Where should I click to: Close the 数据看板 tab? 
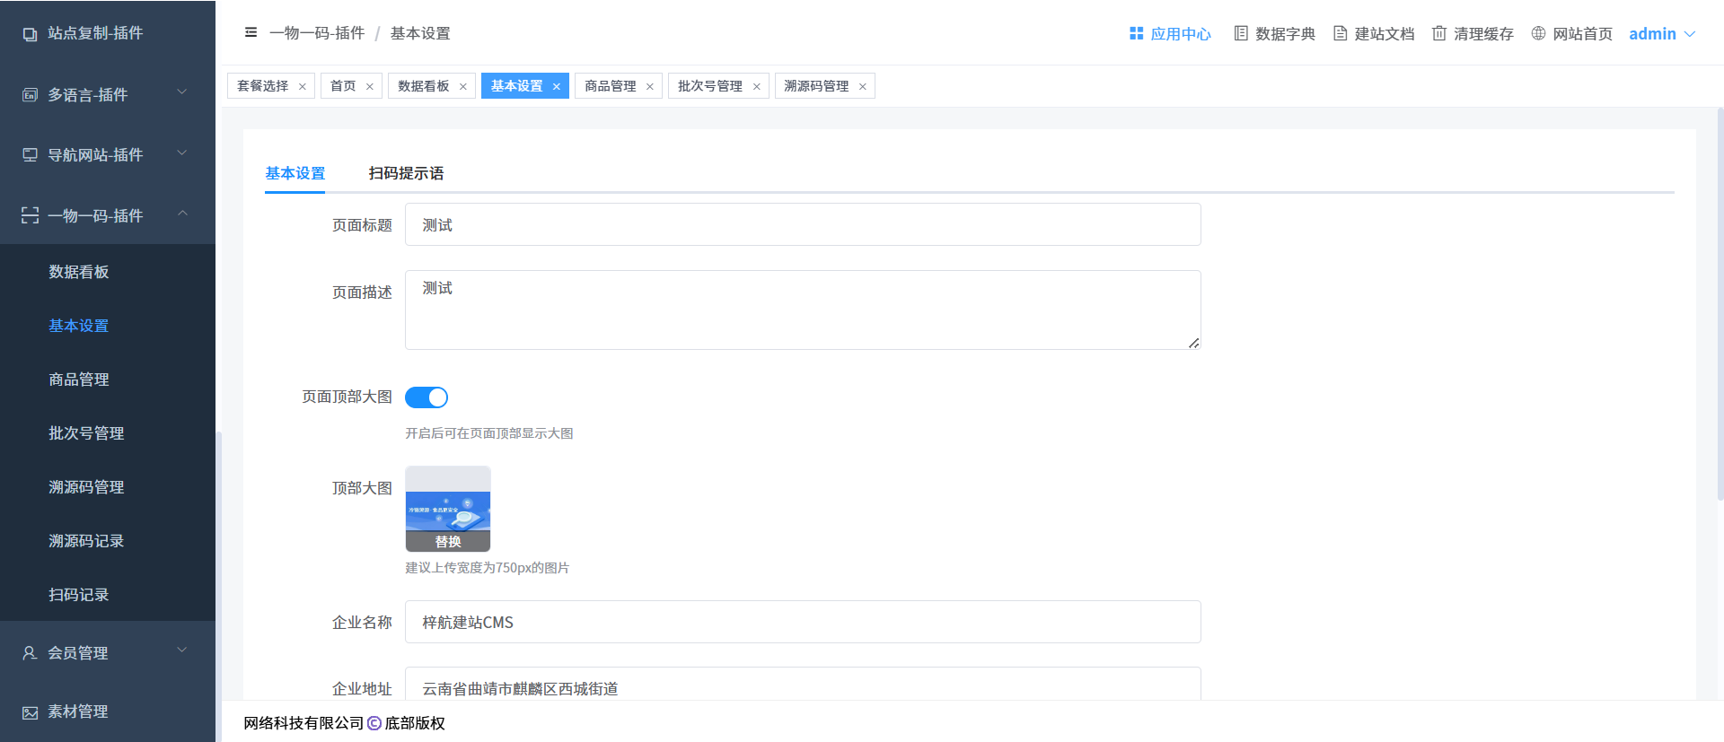click(x=463, y=87)
